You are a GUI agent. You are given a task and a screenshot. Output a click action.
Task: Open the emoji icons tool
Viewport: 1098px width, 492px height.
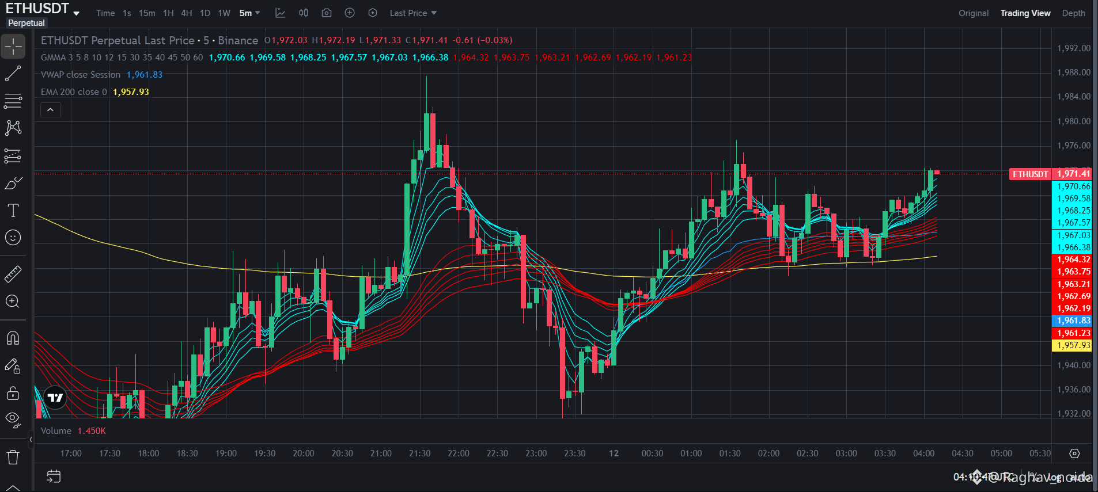pyautogui.click(x=13, y=237)
